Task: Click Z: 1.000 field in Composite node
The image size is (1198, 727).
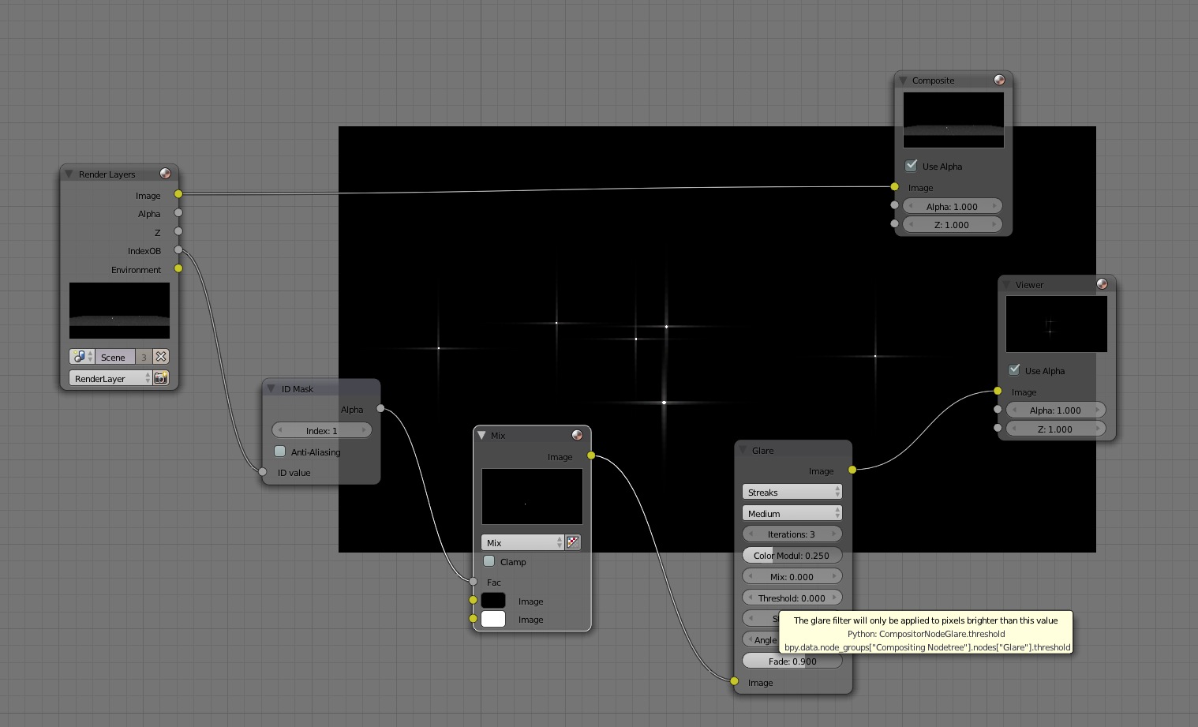Action: 953,224
